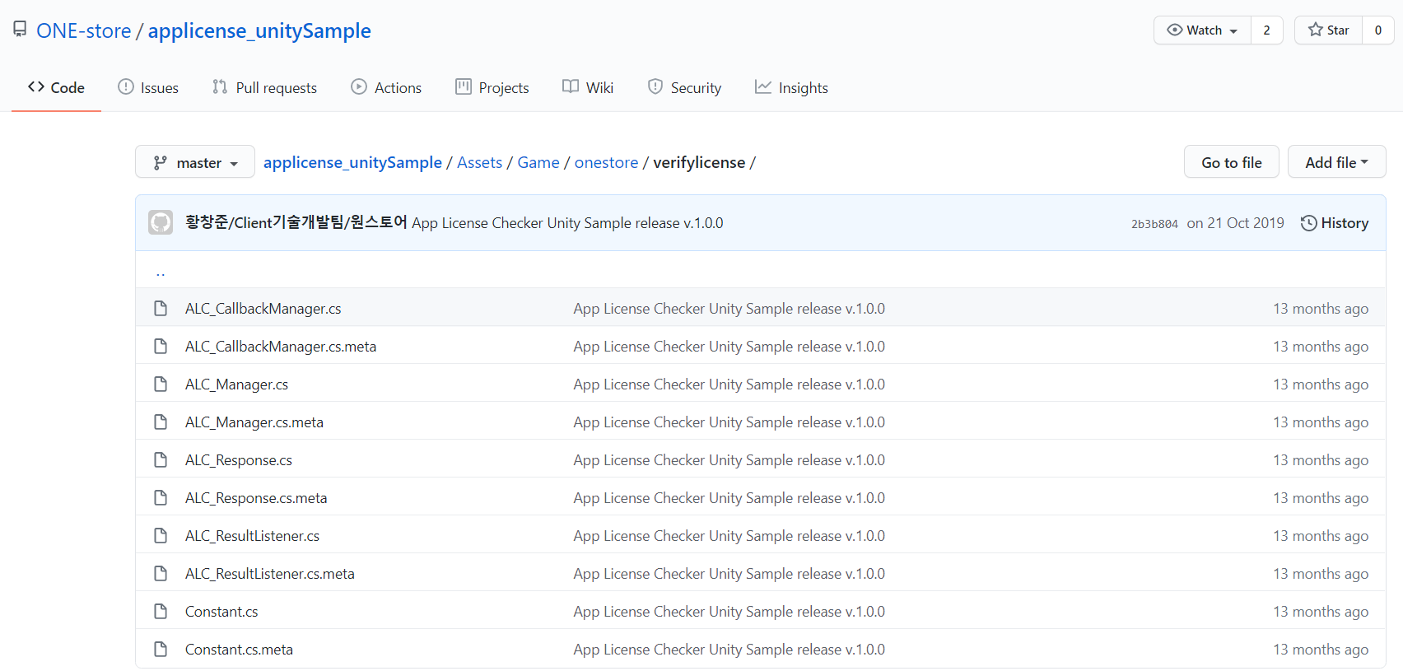Switch to the Code tab
The image size is (1403, 671).
[56, 87]
